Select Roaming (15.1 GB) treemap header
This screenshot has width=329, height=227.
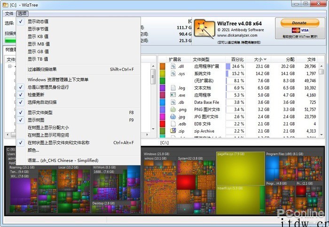tap(22, 167)
